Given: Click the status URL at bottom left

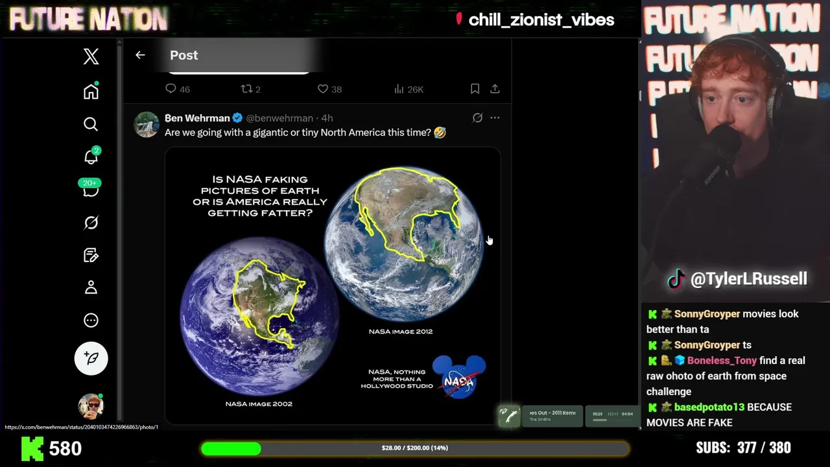Looking at the screenshot, I should 81,427.
